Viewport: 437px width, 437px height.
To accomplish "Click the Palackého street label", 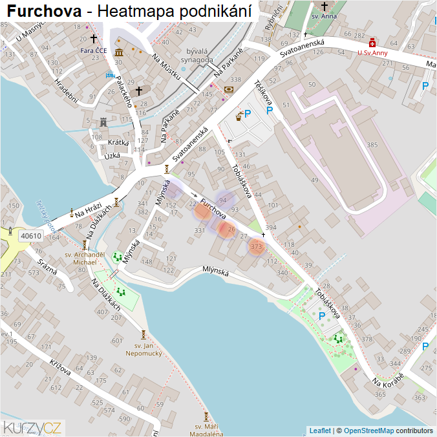I will pos(123,91).
